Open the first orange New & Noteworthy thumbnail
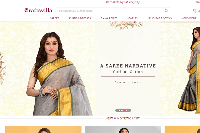The image size is (200, 133). point(43,129)
